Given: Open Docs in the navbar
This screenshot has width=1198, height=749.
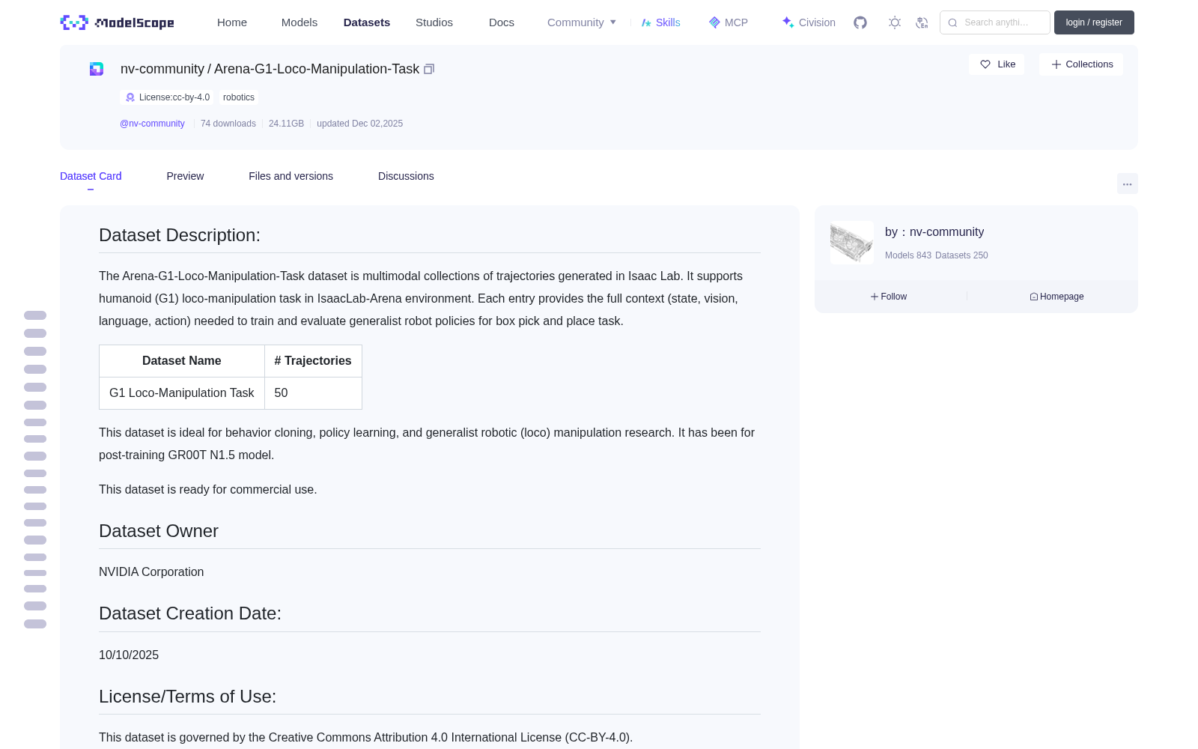Looking at the screenshot, I should click(x=502, y=22).
